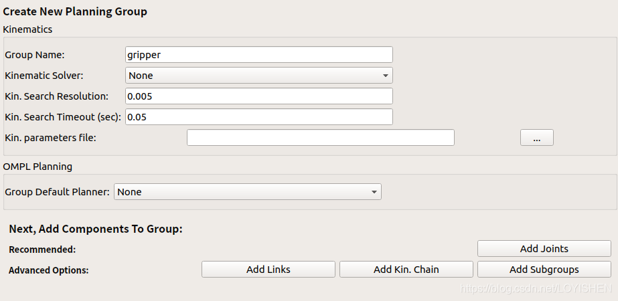The height and width of the screenshot is (301, 618).
Task: Click the 'Kin. Search Timeout (sec):' label
Action: click(63, 117)
